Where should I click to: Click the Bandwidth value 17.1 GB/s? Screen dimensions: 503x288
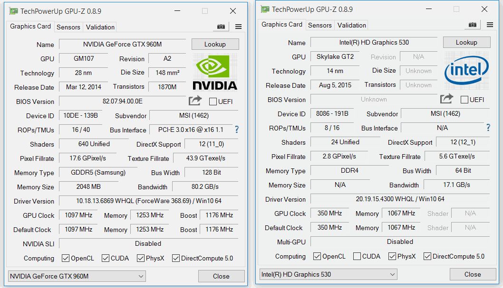pos(457,185)
